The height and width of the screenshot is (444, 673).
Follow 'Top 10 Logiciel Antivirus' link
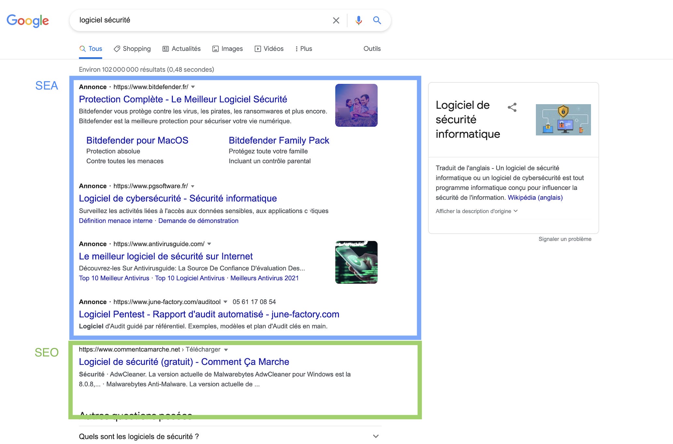[190, 278]
